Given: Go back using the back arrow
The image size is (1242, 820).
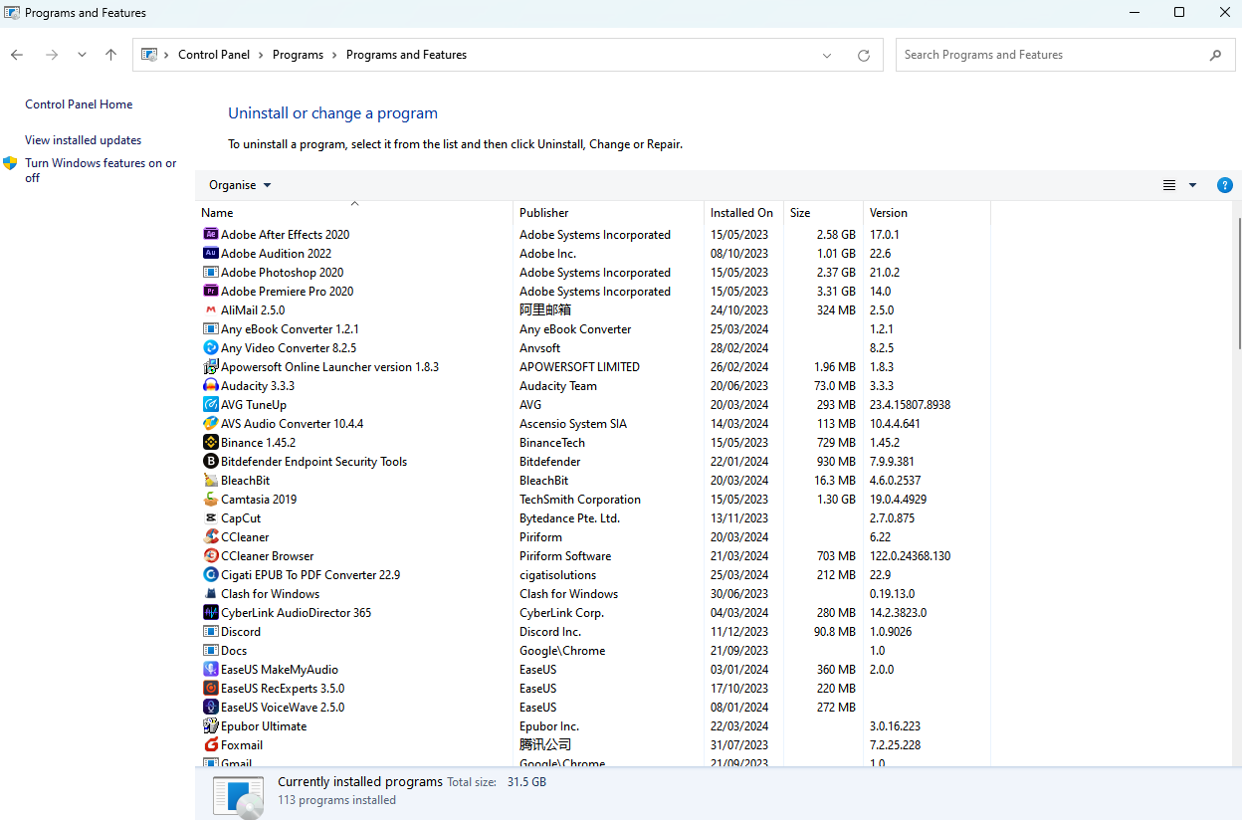Looking at the screenshot, I should point(17,56).
